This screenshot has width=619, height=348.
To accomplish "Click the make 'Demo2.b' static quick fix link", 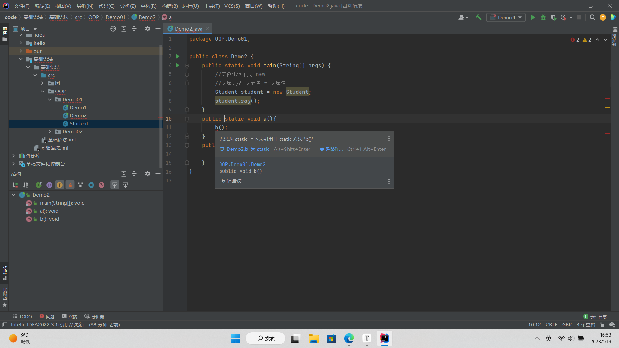I will click(x=244, y=149).
